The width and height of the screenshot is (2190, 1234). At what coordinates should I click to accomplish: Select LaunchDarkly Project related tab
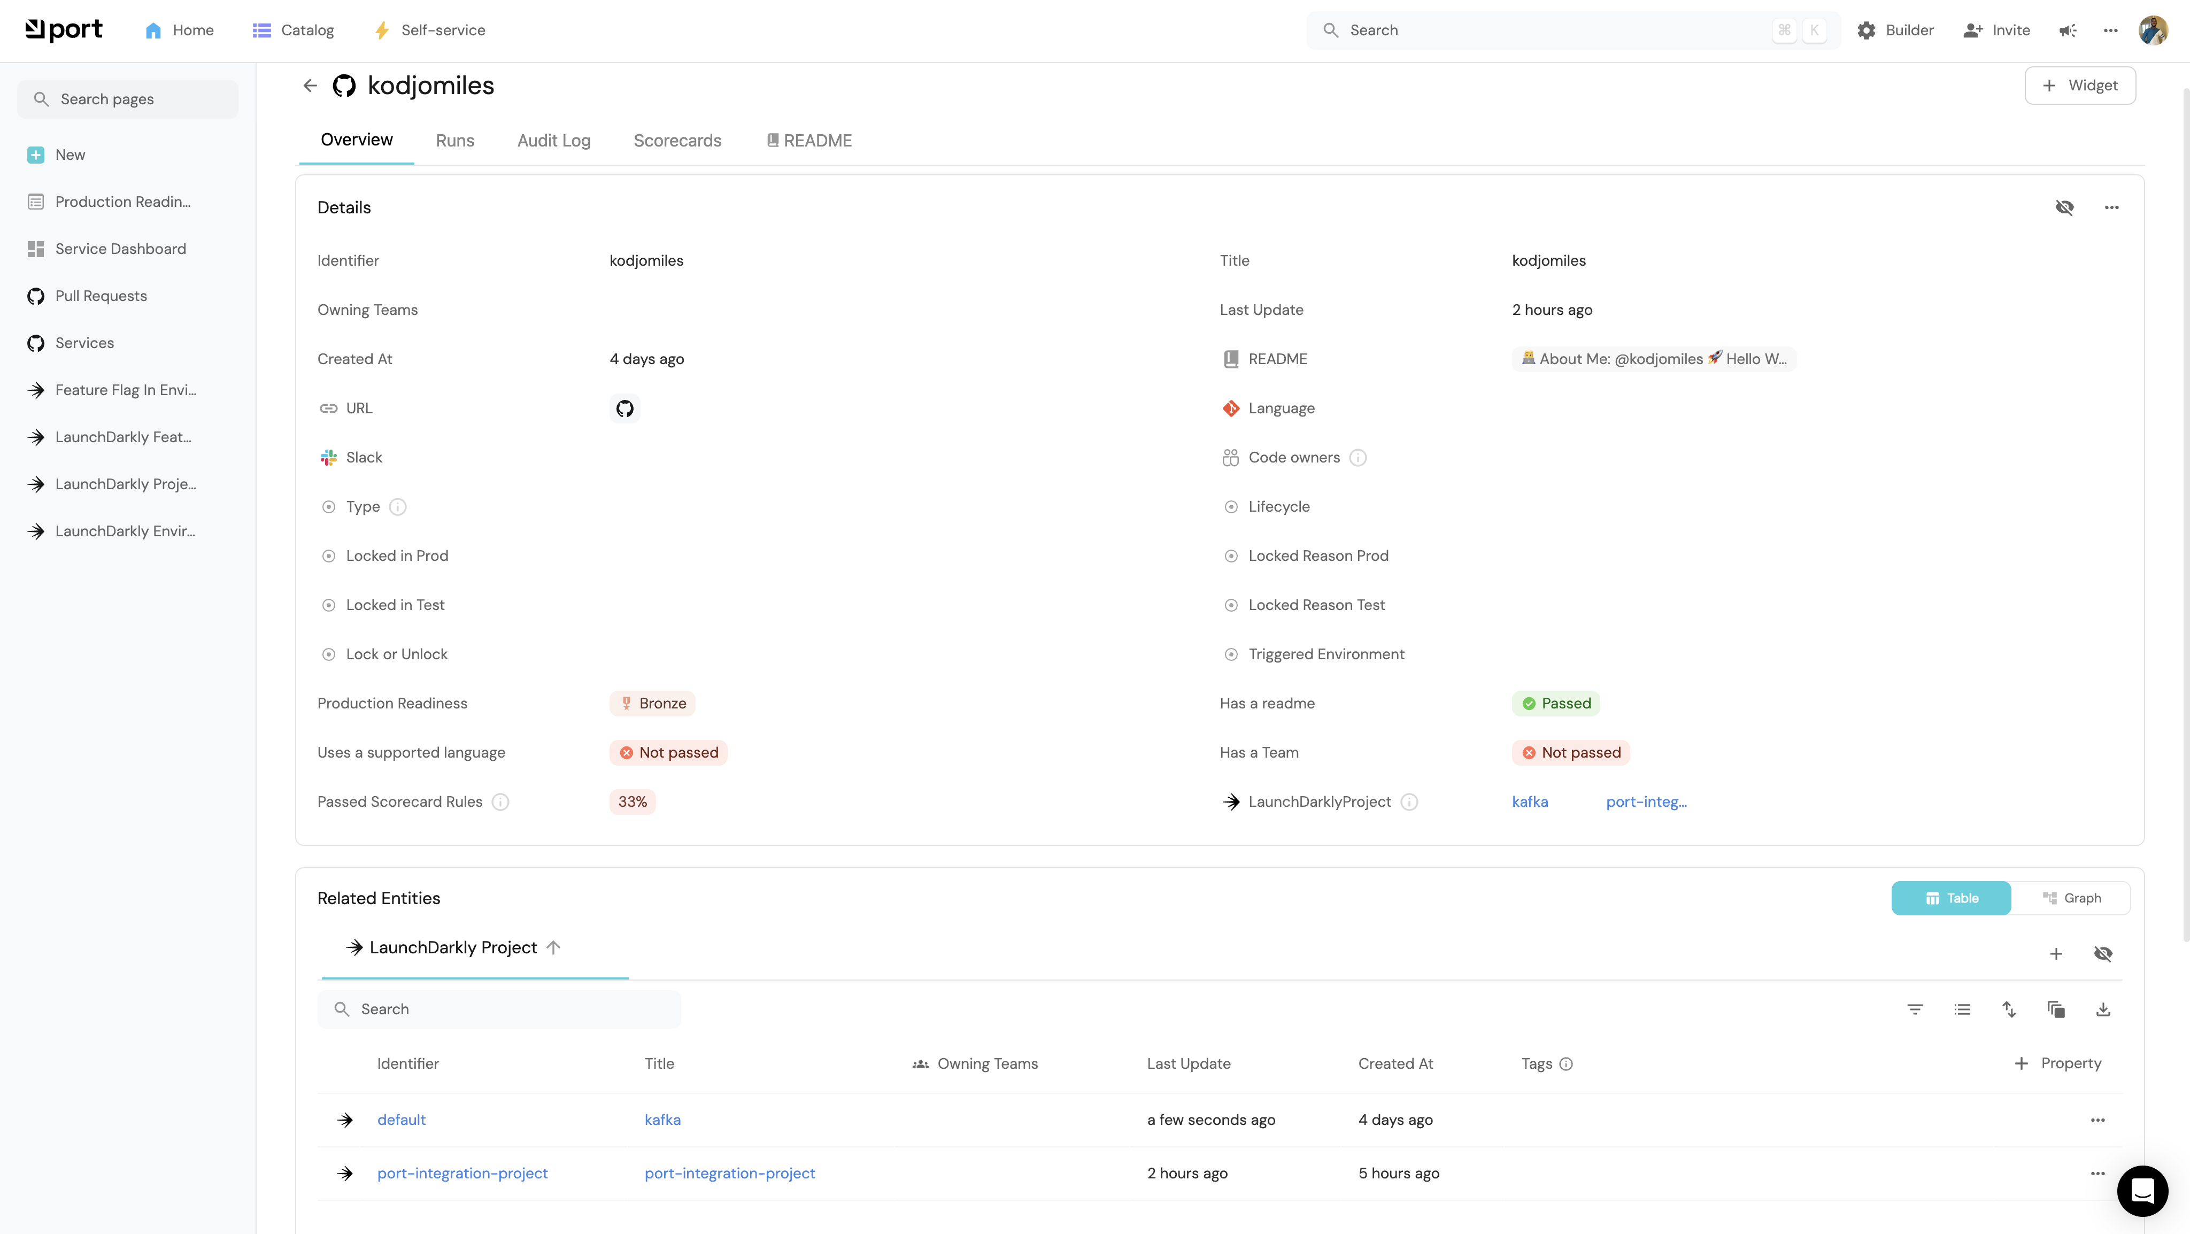pyautogui.click(x=453, y=947)
